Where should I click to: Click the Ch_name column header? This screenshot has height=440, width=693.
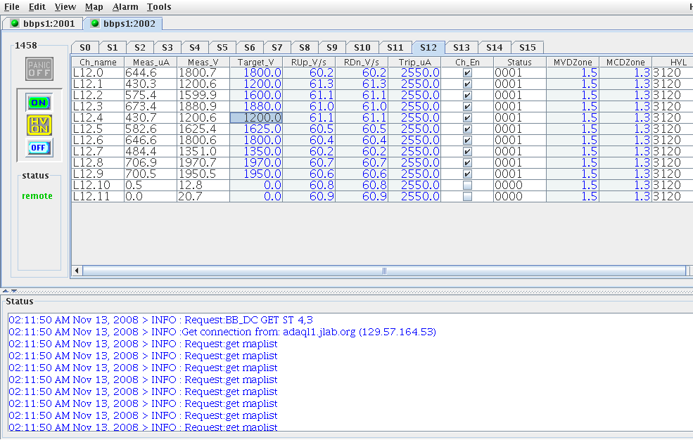98,63
